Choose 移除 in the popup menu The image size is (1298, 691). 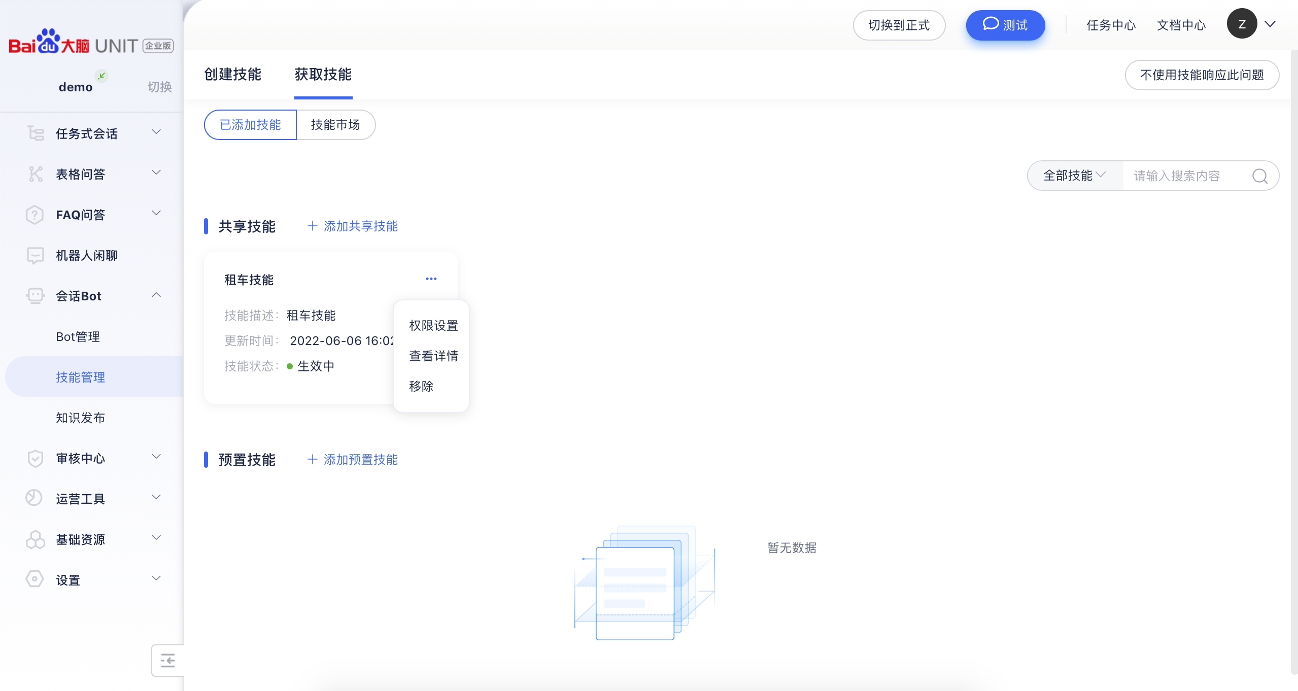pyautogui.click(x=421, y=387)
